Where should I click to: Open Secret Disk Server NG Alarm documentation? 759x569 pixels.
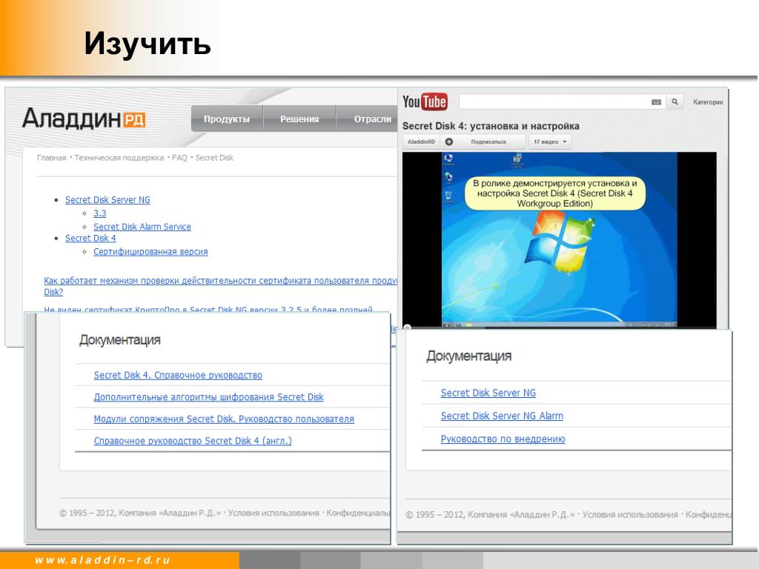502,416
